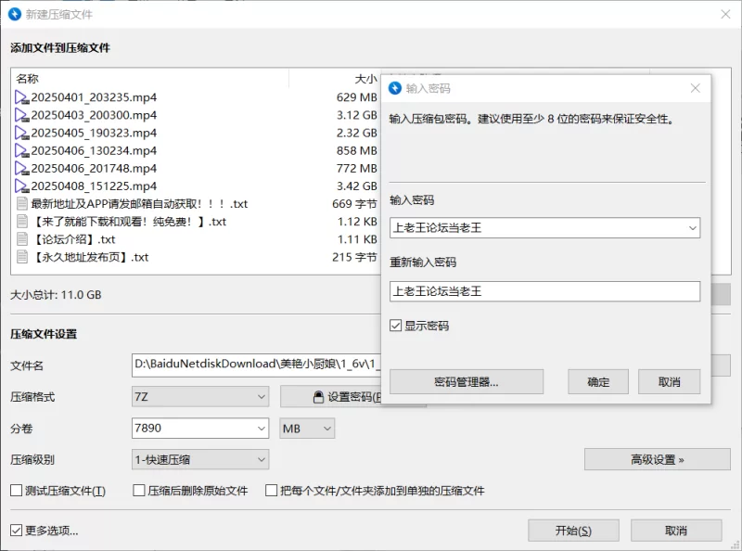Select 【永久地址发布页】.txt file name
This screenshot has width=742, height=551.
tap(90, 257)
